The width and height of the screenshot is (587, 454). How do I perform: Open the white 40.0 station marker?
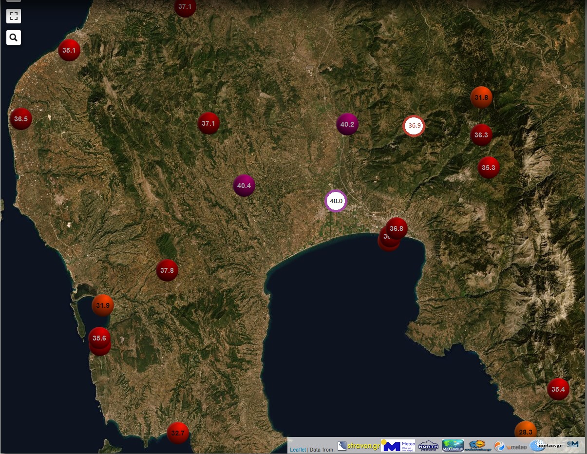coord(336,201)
